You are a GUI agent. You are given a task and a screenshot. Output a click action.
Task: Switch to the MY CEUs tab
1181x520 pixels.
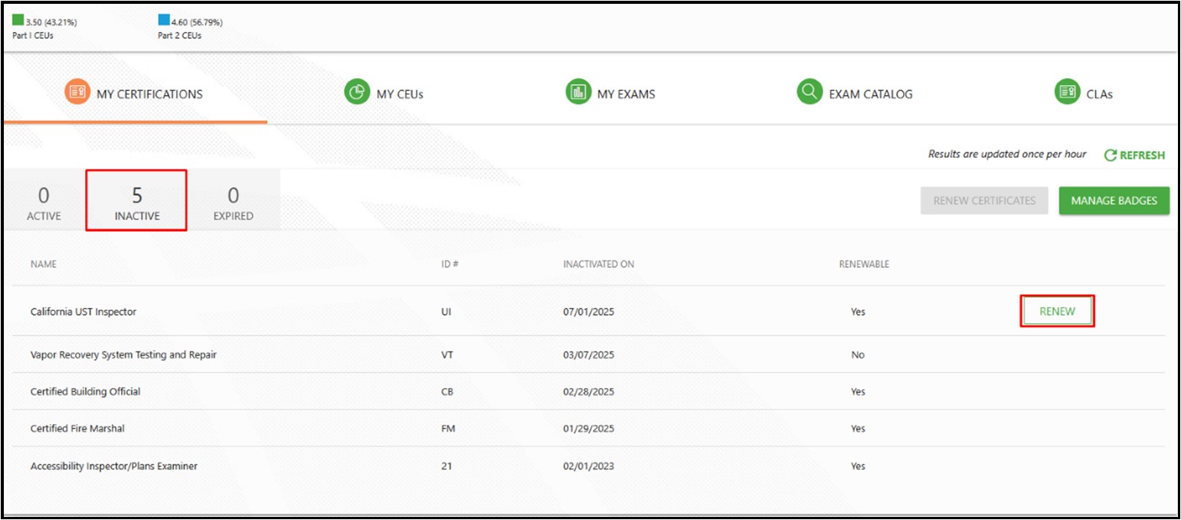[x=384, y=93]
